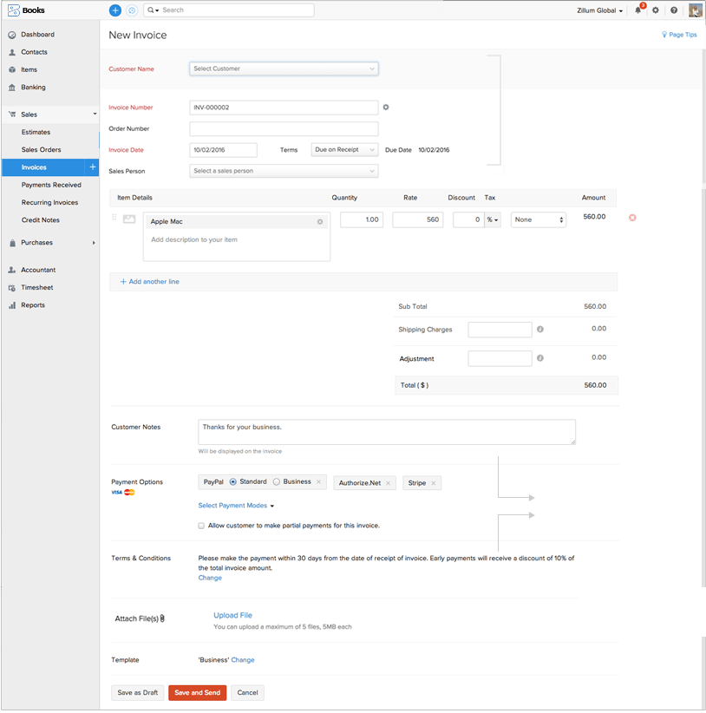The image size is (706, 713).
Task: Click the help question mark icon
Action: point(674,10)
